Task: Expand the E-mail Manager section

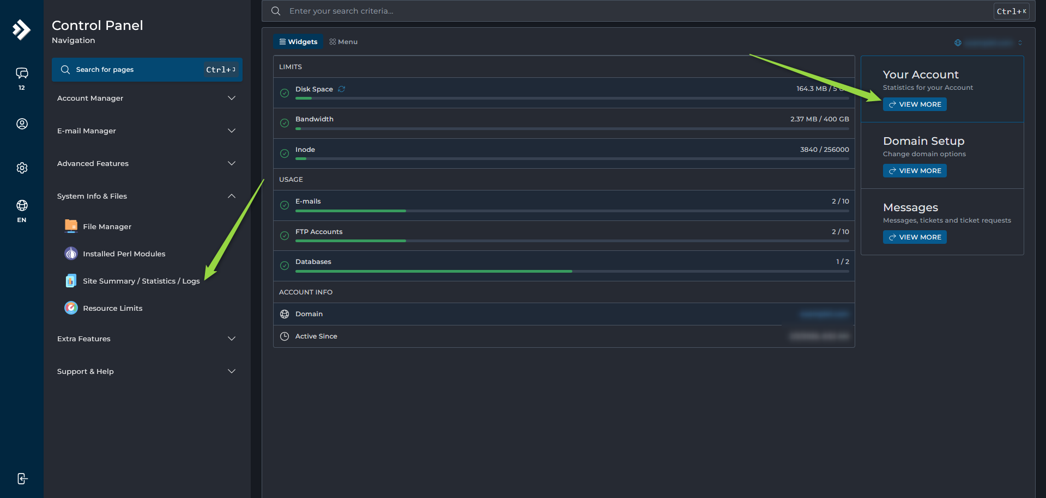Action: tap(147, 131)
